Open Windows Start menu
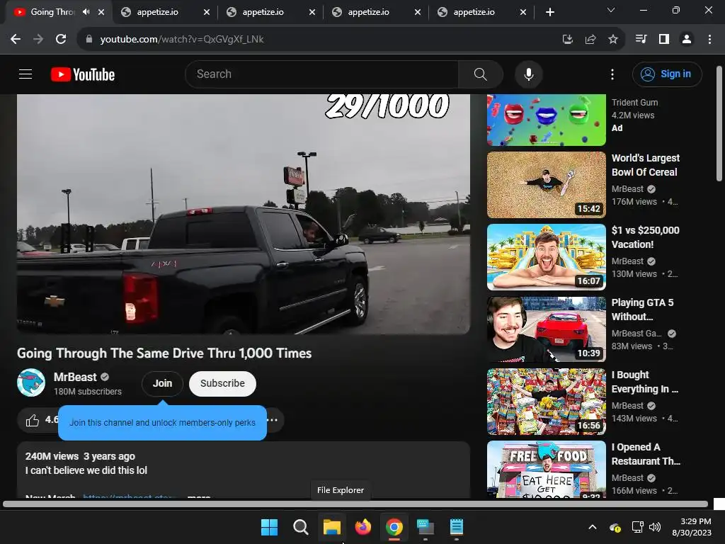This screenshot has width=725, height=544. (269, 527)
